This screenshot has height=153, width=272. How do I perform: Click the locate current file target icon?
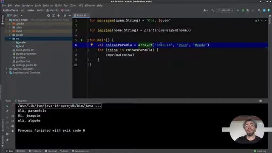48,16
